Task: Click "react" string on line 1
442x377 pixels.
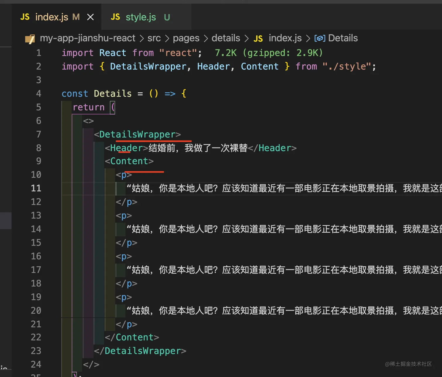Action: [x=178, y=53]
